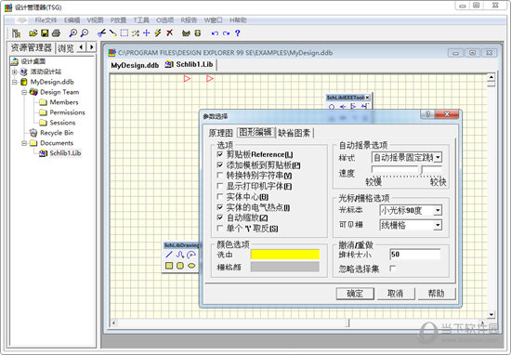This screenshot has width=511, height=355.
Task: Collapse the Design Team tree node
Action: (24, 92)
